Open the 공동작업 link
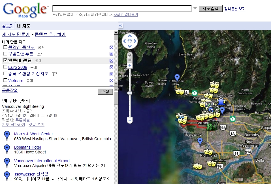The image size is (271, 184). coord(10,90)
